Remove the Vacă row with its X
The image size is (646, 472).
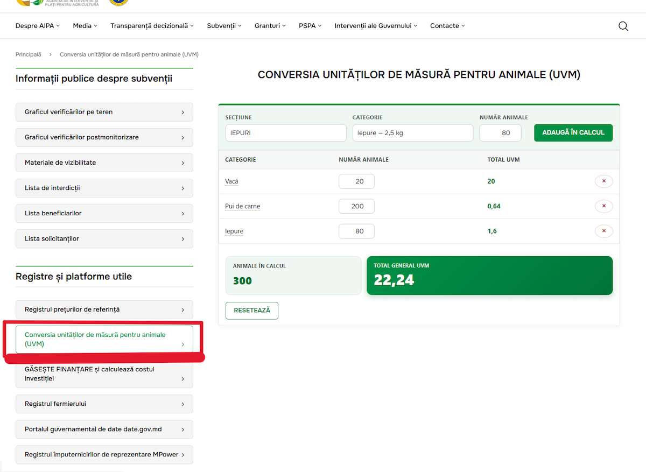click(x=603, y=181)
